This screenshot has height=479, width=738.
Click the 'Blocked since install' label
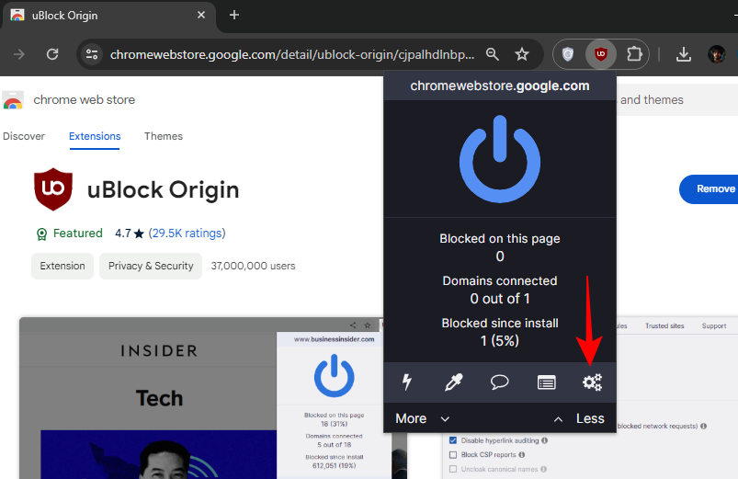[500, 323]
